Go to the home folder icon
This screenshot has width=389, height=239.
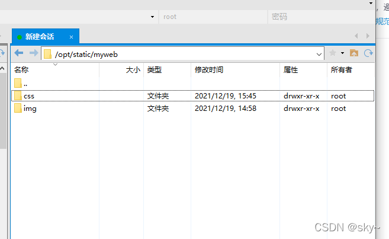354,53
